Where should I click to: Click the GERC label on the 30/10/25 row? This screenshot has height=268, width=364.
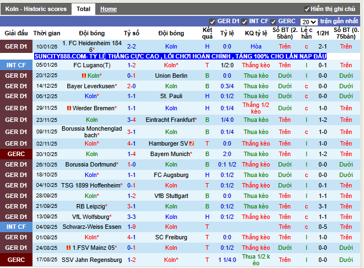17,154
